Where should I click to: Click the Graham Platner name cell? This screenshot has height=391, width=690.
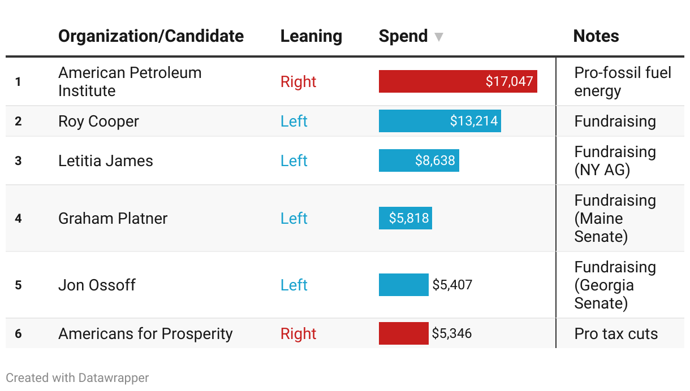(x=113, y=218)
